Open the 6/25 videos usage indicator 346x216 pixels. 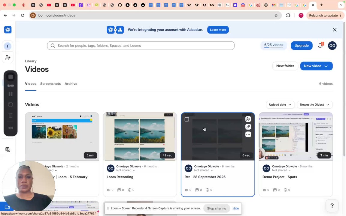point(274,45)
